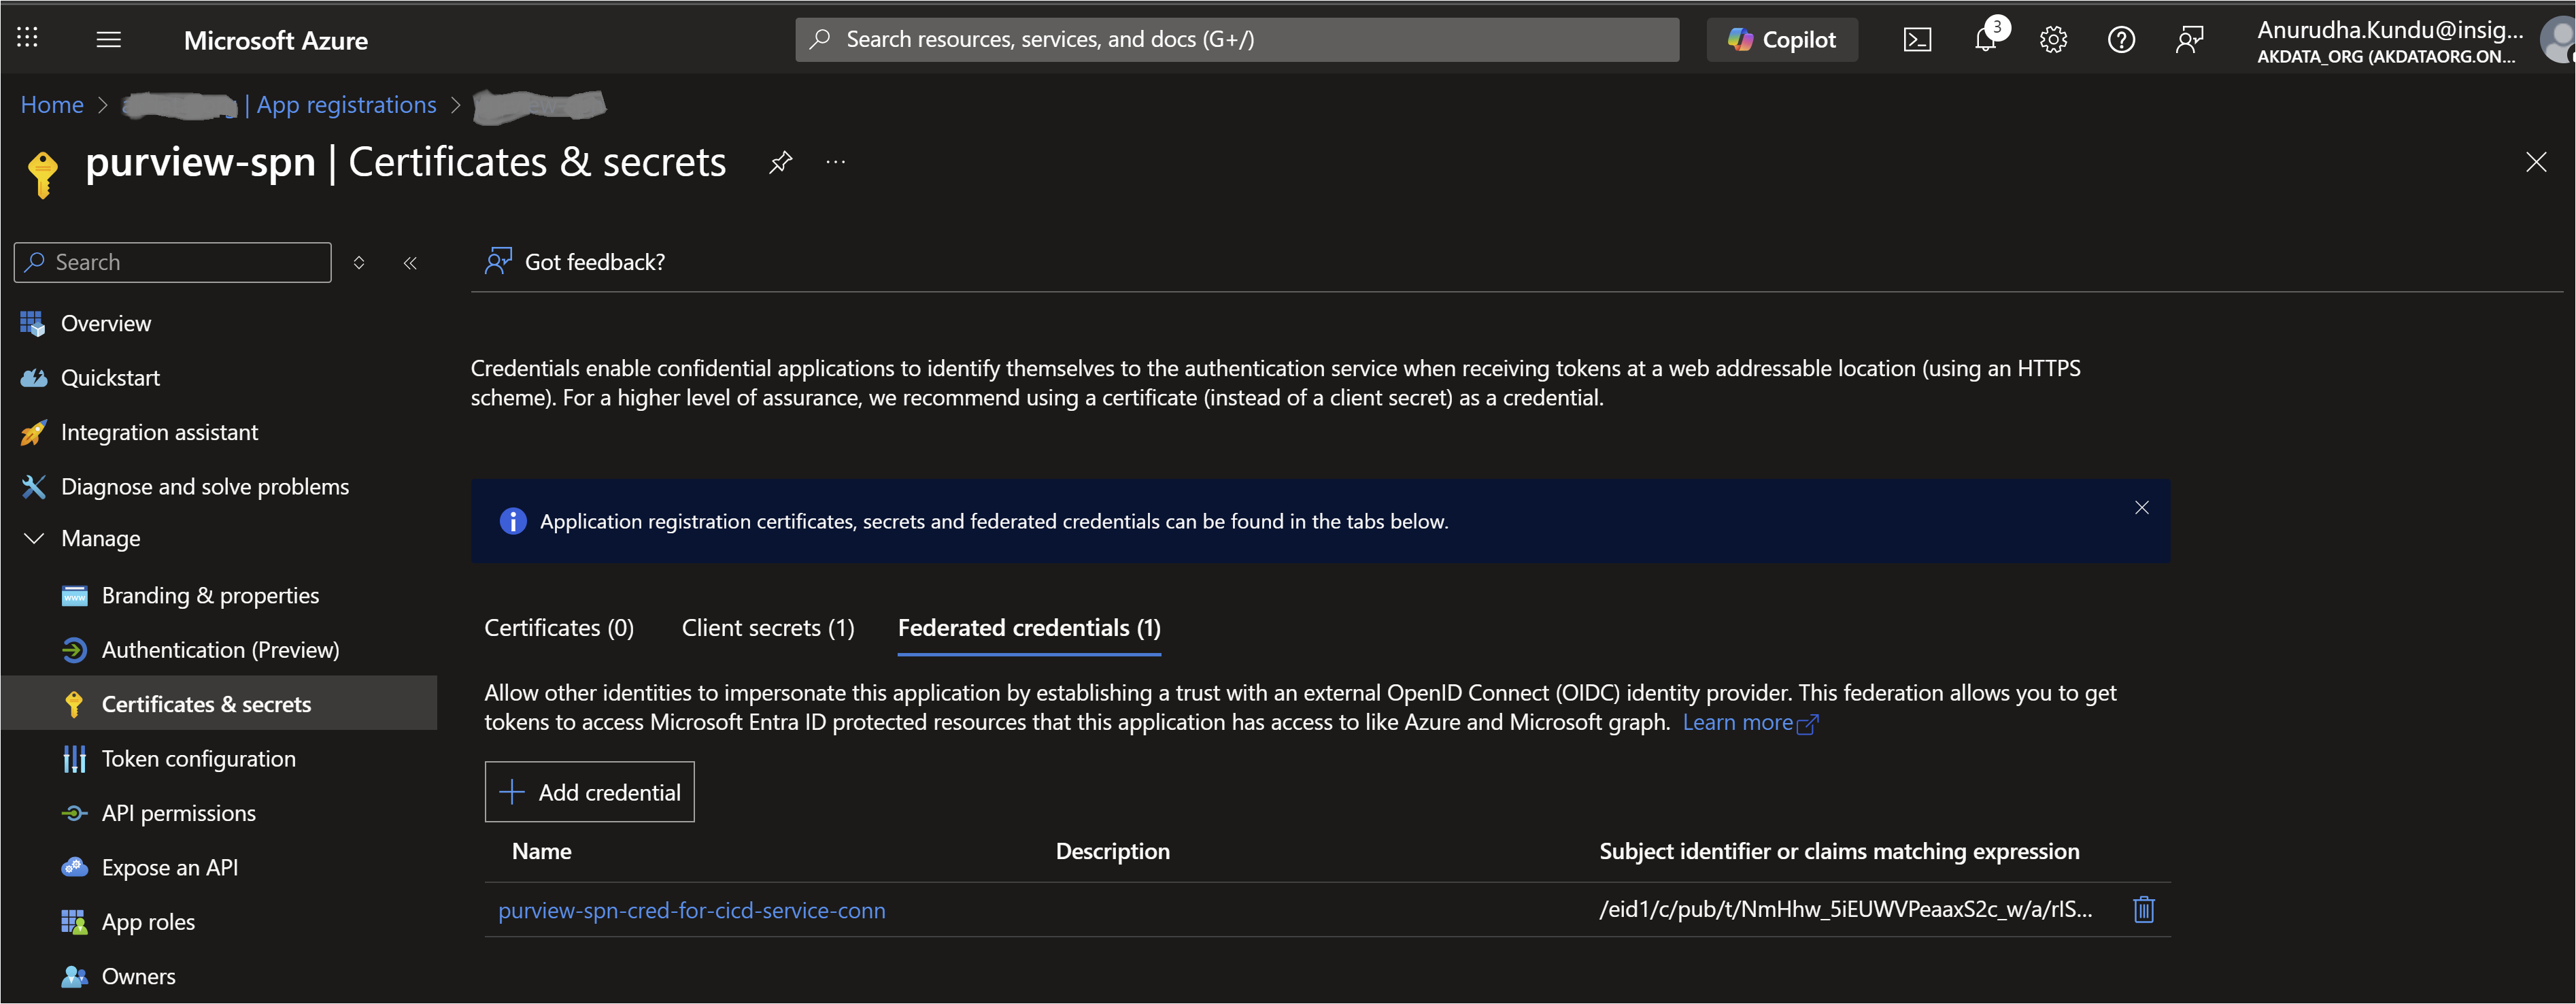
Task: Sort by the Name column header
Action: point(542,851)
